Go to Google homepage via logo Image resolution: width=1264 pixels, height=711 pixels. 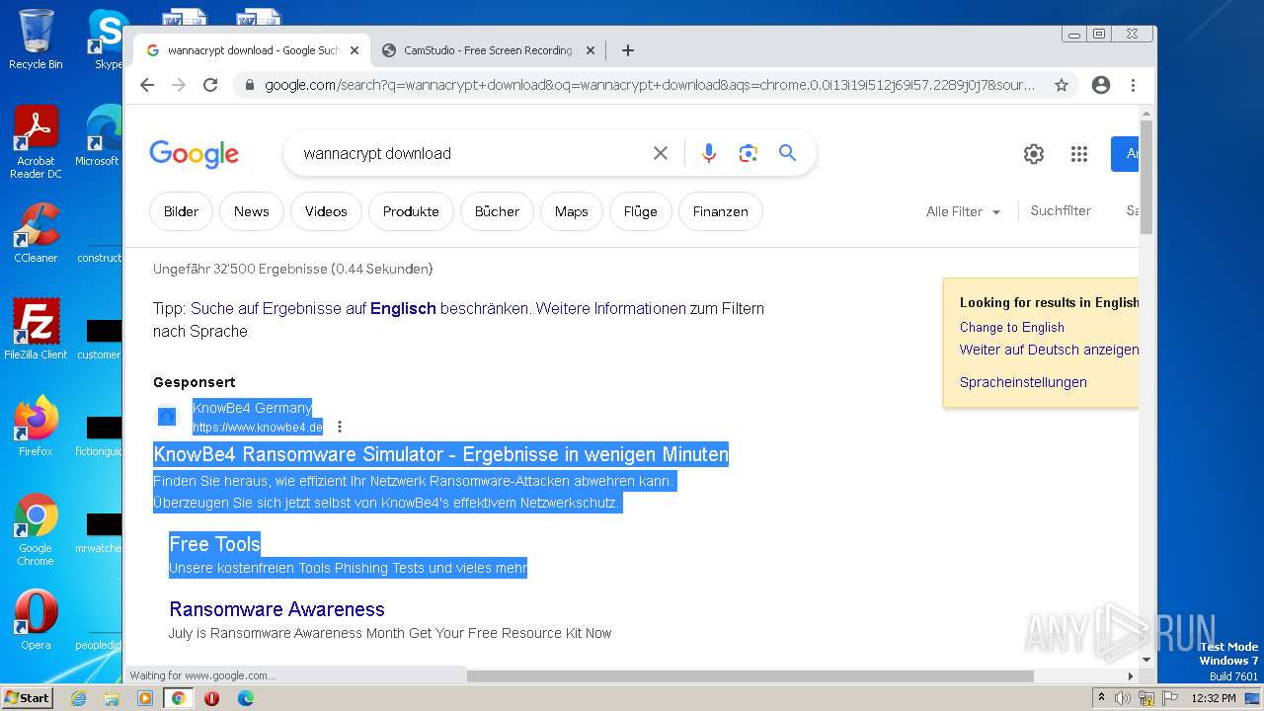click(x=195, y=154)
